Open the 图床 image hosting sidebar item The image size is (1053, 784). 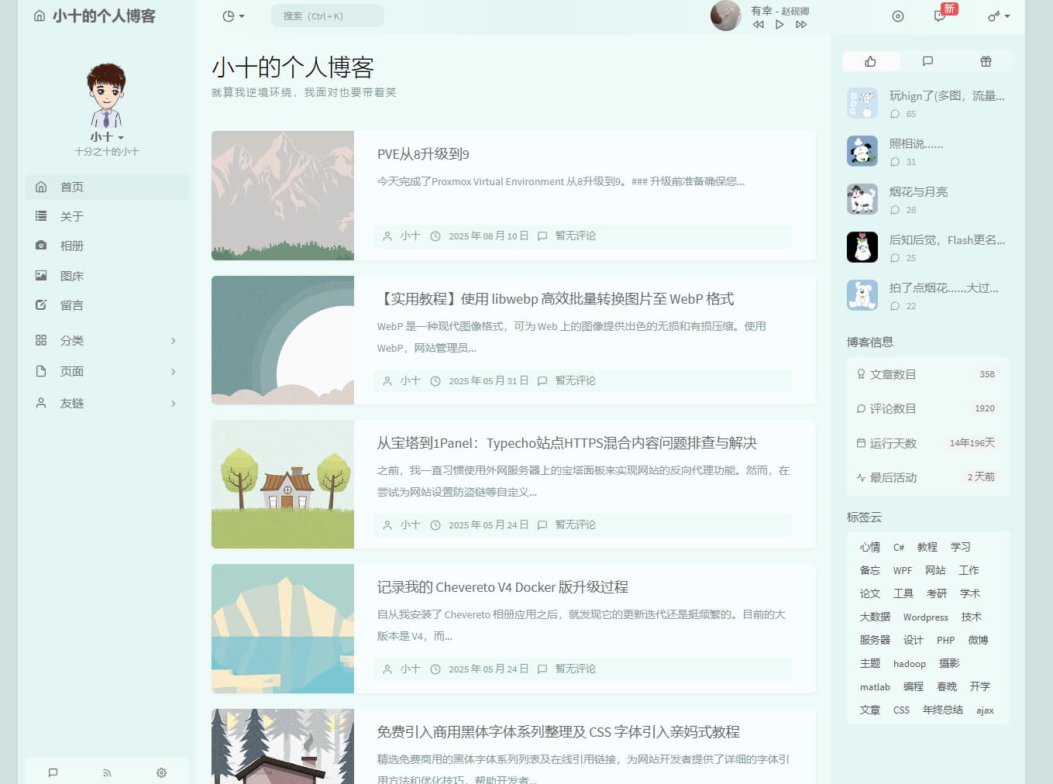coord(72,275)
